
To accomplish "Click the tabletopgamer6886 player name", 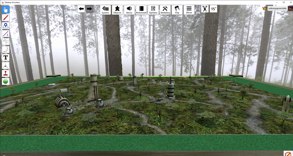I will 277,8.
